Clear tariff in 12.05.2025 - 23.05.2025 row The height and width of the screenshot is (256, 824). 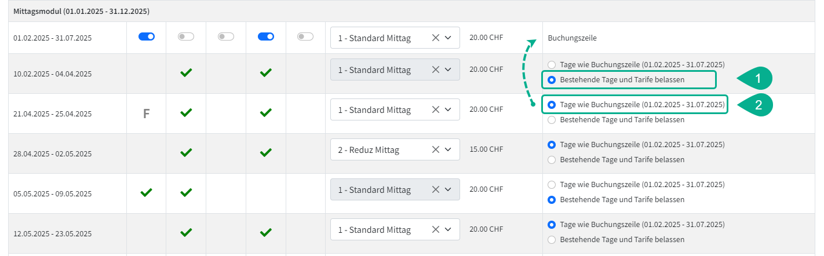click(x=436, y=229)
